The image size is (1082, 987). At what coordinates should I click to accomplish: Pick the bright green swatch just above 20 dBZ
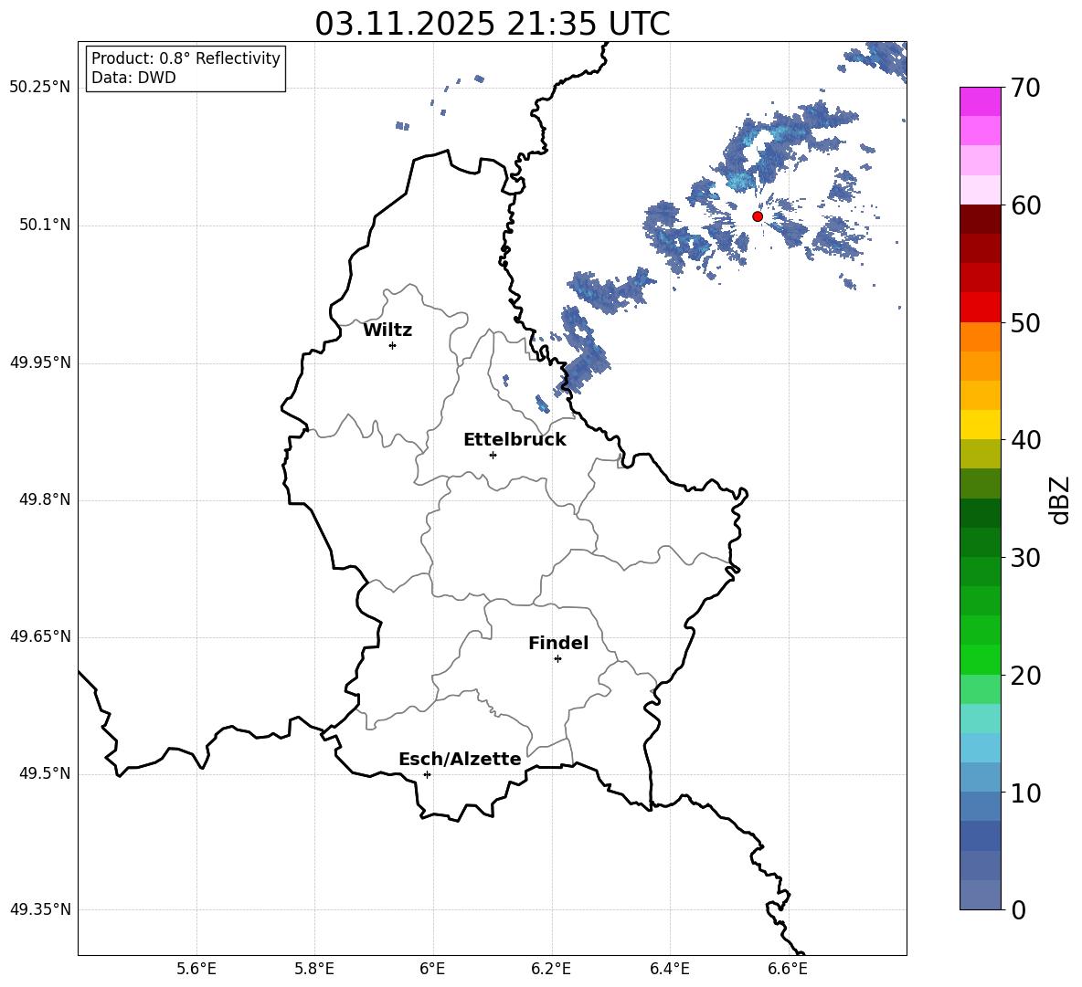click(981, 659)
